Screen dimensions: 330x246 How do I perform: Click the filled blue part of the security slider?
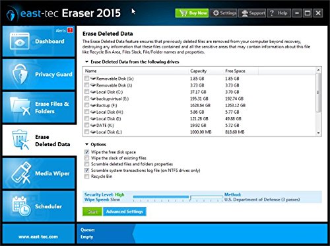[x=161, y=196]
